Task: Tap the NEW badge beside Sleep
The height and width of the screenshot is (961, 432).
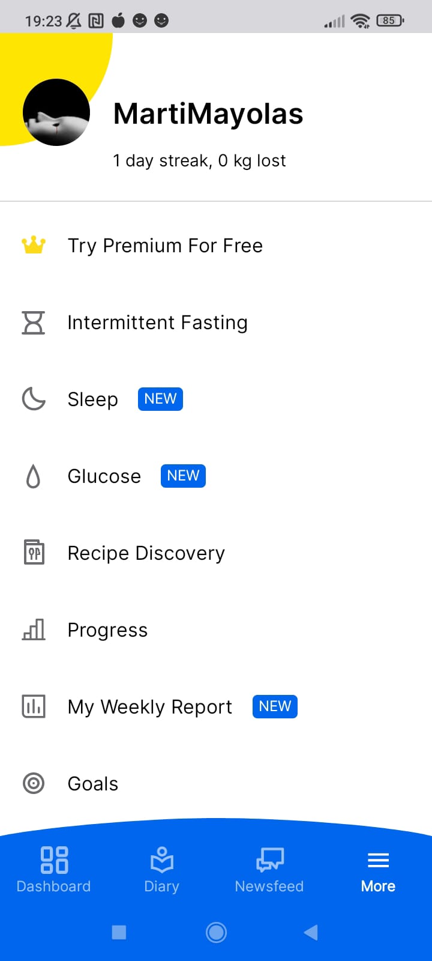Action: point(160,399)
